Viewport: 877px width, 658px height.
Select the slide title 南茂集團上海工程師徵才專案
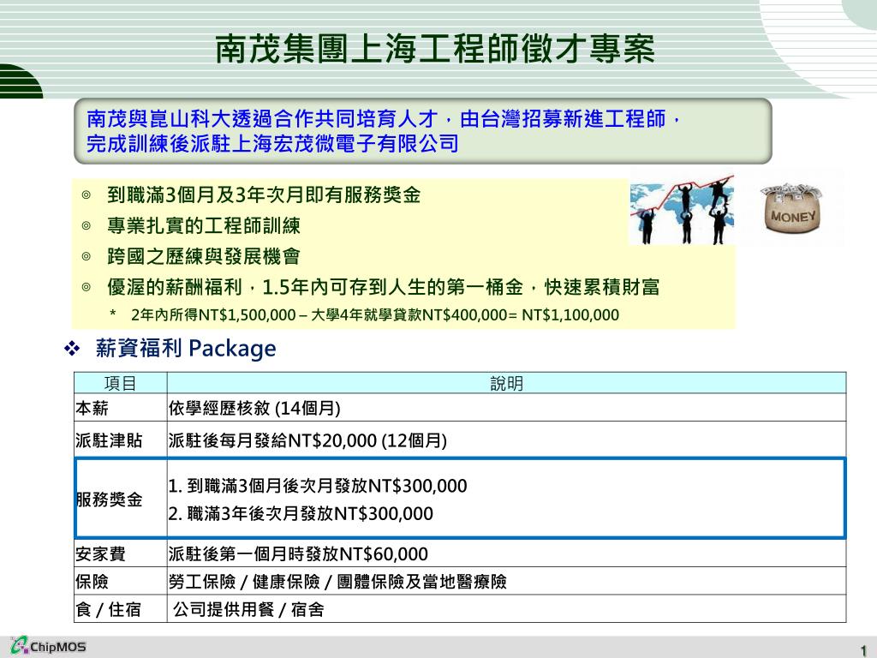pyautogui.click(x=435, y=49)
